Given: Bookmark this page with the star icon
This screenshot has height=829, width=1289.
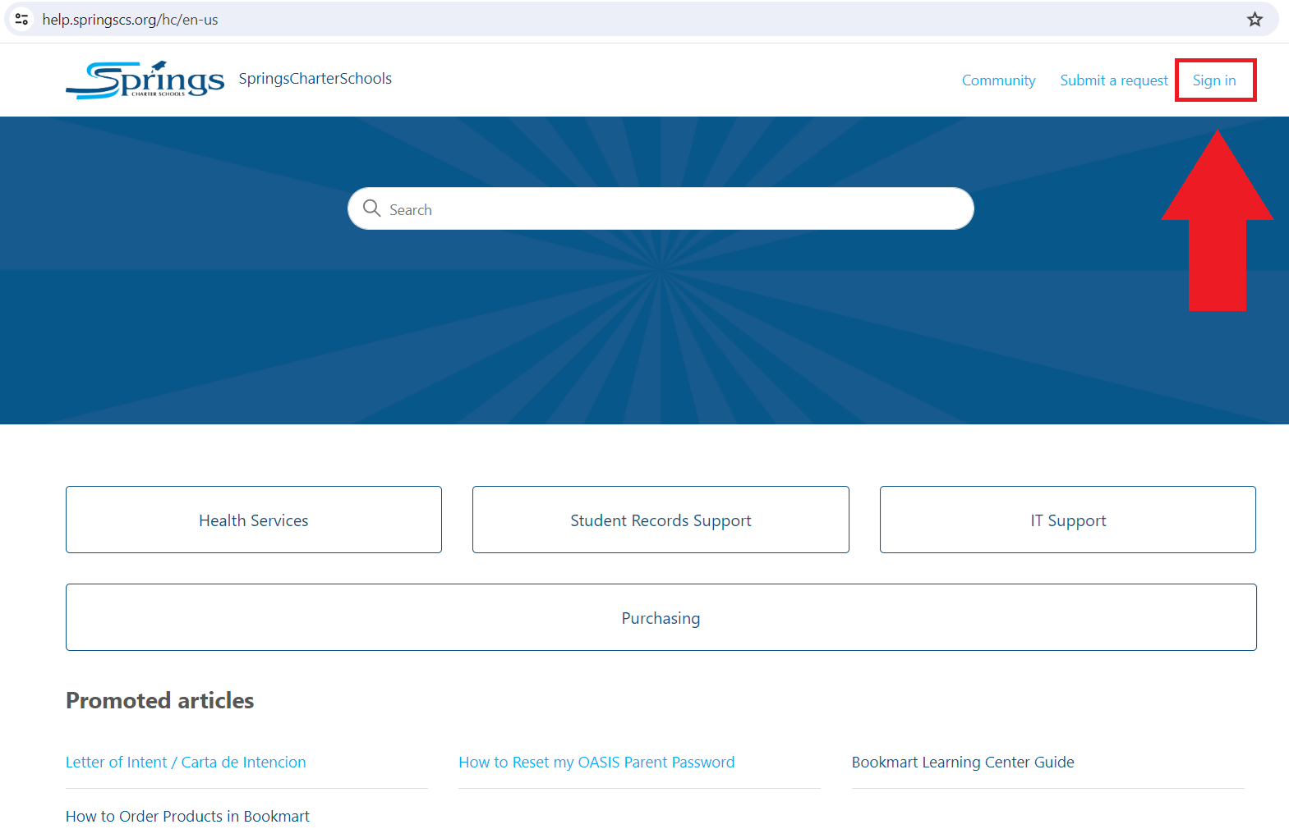Looking at the screenshot, I should 1254,20.
